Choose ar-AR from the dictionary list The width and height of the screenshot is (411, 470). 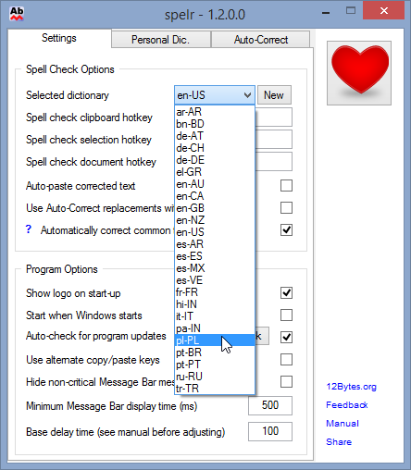pyautogui.click(x=215, y=112)
